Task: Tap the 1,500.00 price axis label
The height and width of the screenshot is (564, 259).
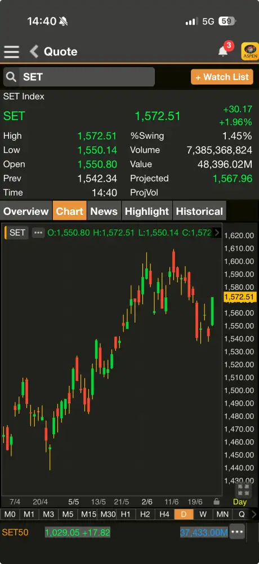Action: tap(239, 390)
